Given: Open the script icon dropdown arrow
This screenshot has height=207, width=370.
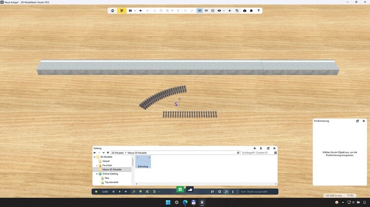Looking at the screenshot, I should [x=159, y=192].
